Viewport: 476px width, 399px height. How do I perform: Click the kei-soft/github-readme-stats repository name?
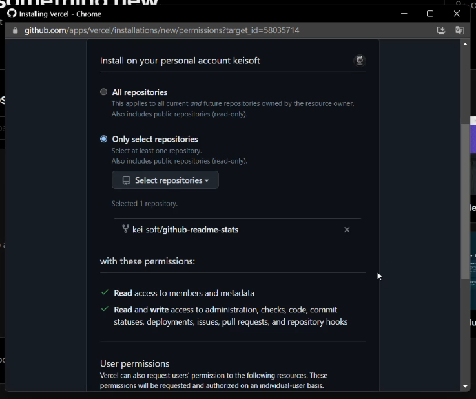click(x=185, y=230)
